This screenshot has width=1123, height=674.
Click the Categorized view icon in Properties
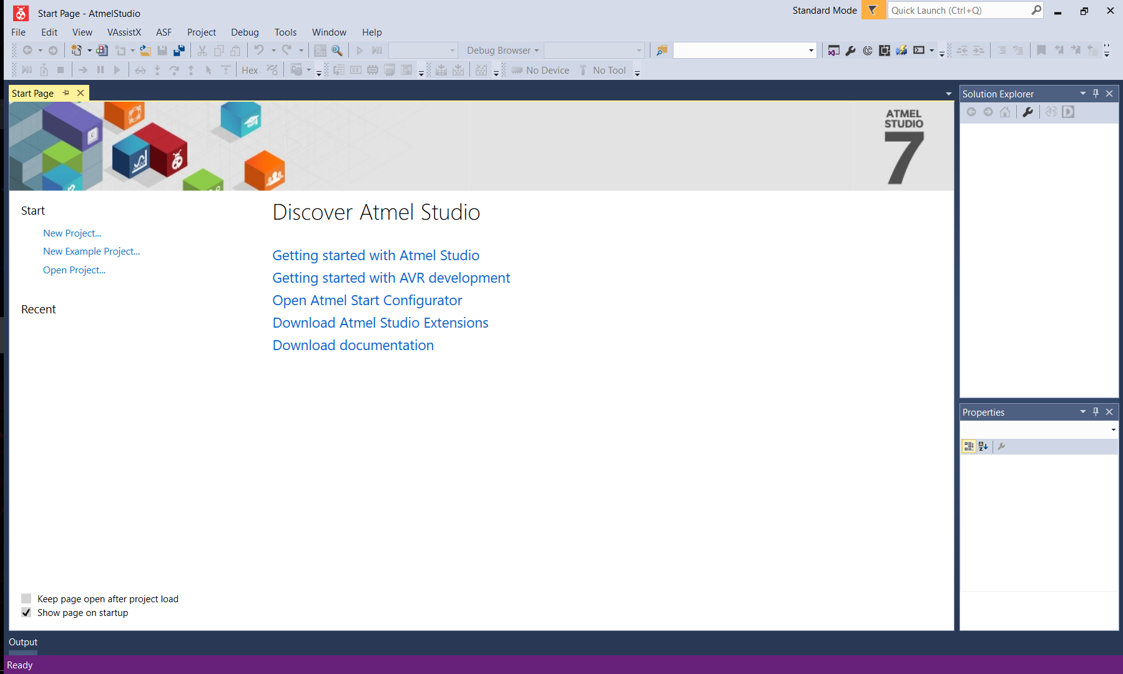[x=969, y=446]
